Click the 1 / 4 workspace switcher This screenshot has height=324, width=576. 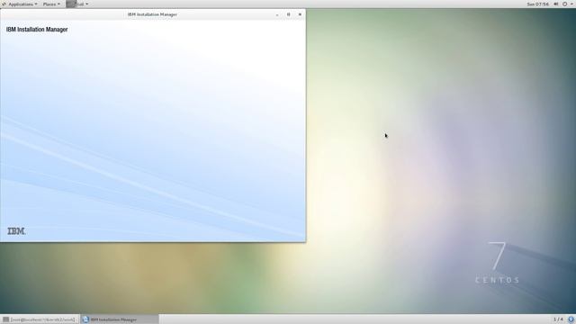tap(558, 319)
